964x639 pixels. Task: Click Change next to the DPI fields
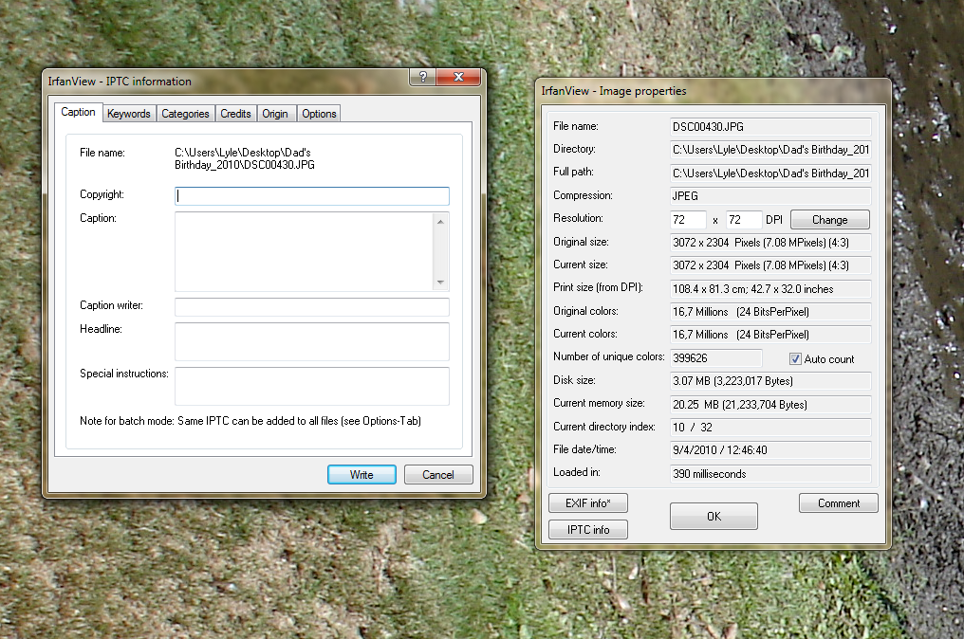pos(830,219)
